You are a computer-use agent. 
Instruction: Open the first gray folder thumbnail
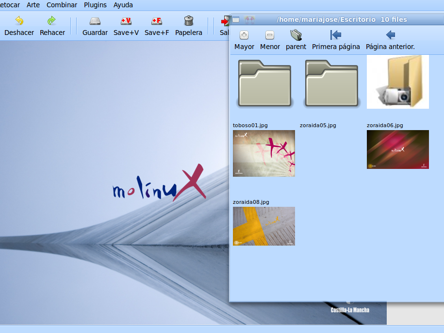pyautogui.click(x=264, y=83)
